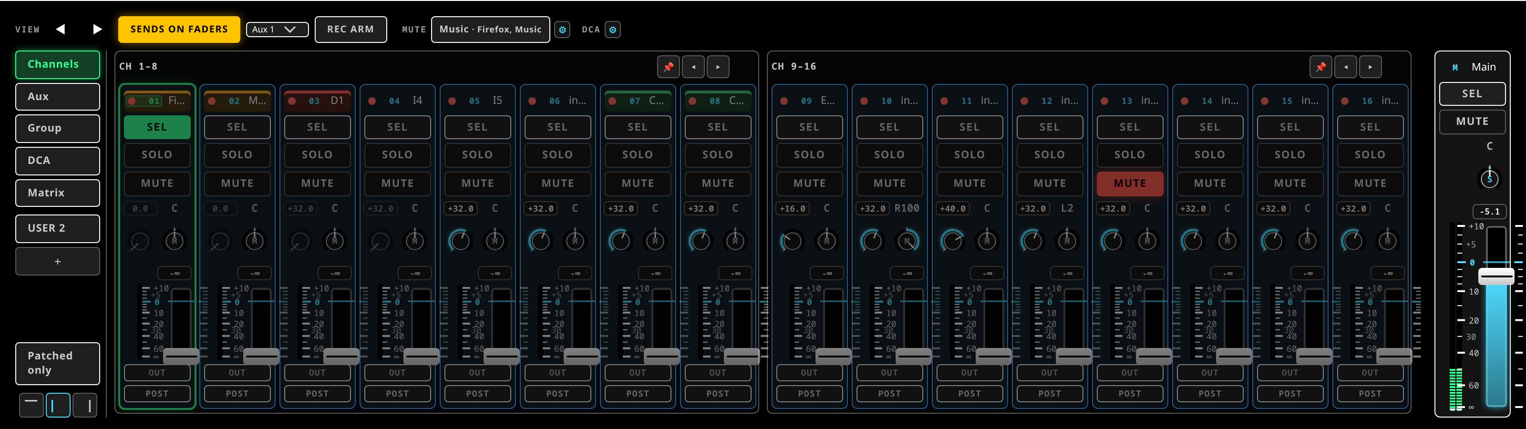Click the Main fader handle
Viewport: 1526px width, 429px height.
pyautogui.click(x=1496, y=276)
